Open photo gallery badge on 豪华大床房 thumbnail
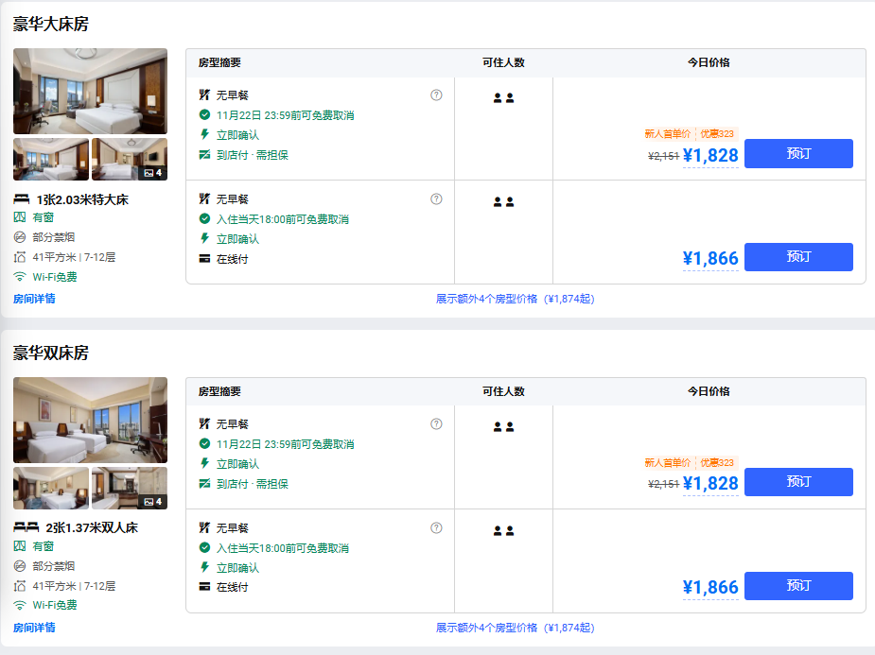The width and height of the screenshot is (875, 655). point(152,173)
